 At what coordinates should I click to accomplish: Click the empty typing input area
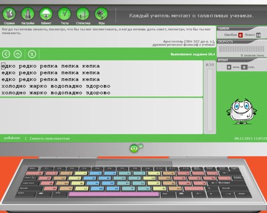[101, 116]
